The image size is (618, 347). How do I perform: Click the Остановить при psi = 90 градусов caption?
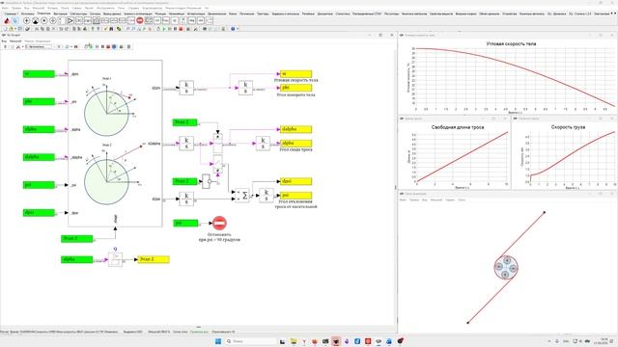219,237
